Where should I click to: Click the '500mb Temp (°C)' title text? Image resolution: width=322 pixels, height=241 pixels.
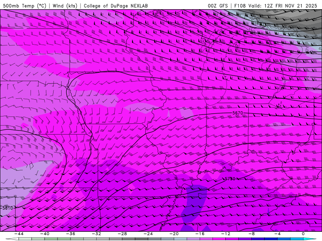25,6
